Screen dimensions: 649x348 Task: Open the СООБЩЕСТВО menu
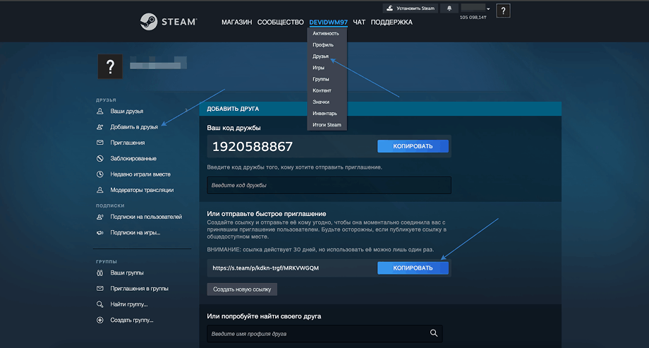pyautogui.click(x=281, y=23)
